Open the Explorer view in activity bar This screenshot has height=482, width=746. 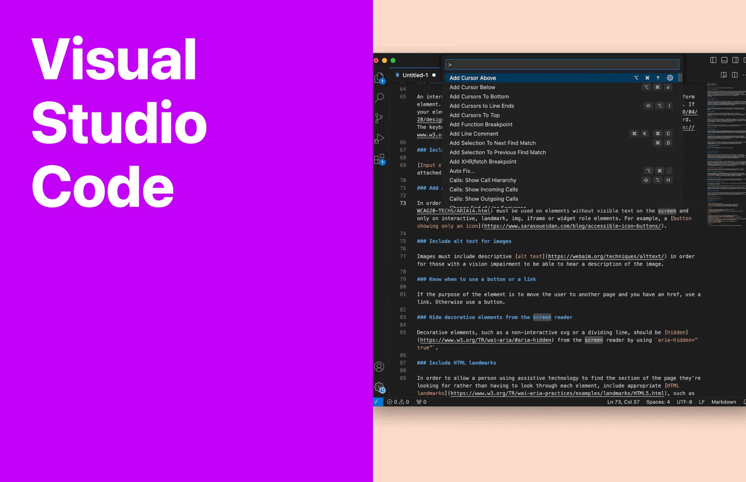pyautogui.click(x=379, y=78)
